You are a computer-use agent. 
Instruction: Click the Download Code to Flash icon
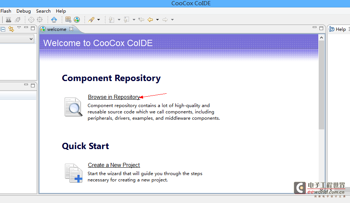(x=9, y=20)
